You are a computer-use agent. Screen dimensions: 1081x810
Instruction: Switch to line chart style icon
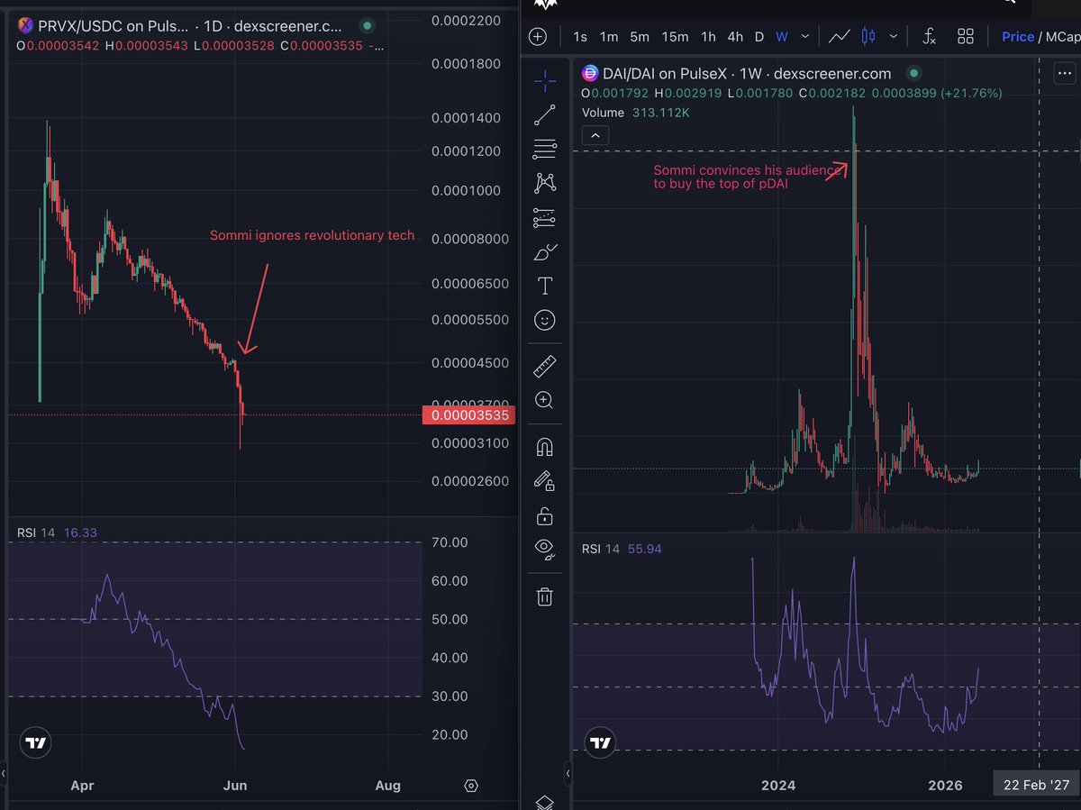[840, 37]
